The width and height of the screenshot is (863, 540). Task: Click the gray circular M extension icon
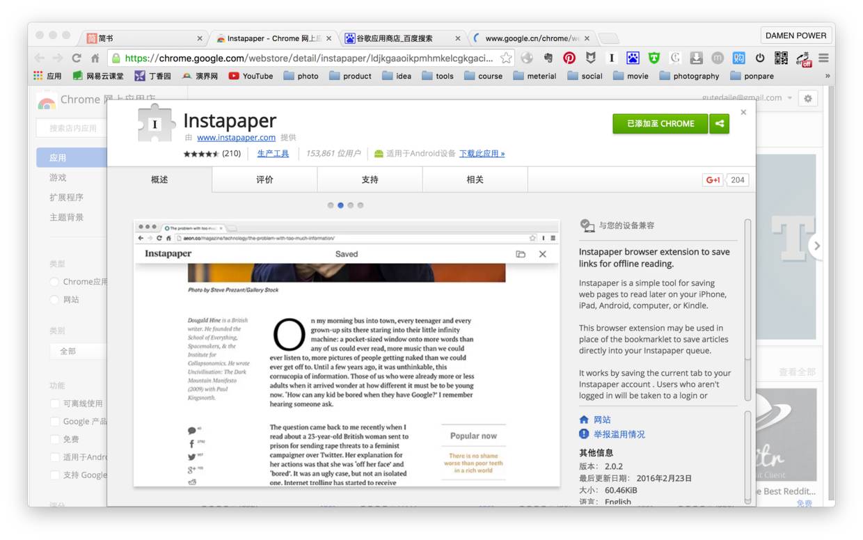pos(718,58)
